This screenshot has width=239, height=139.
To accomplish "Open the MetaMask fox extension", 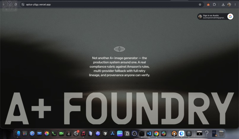I will pos(208,4).
